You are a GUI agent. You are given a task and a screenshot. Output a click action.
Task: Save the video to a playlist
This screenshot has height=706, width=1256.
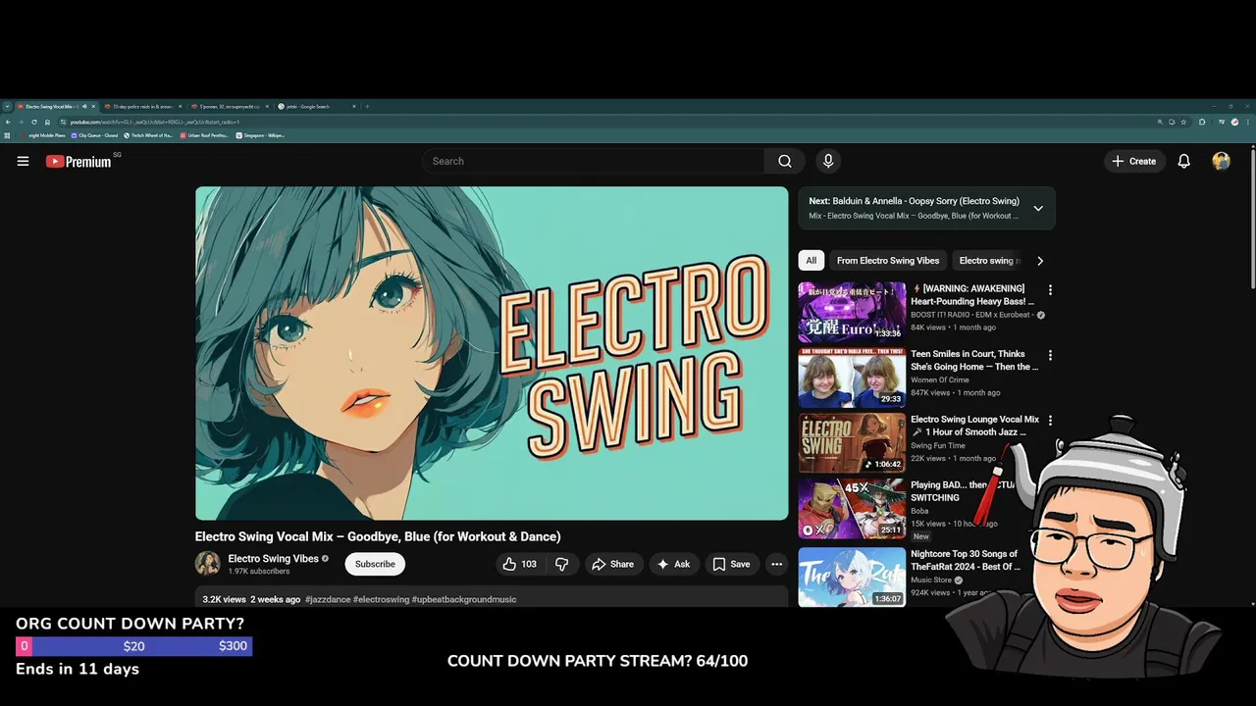tap(731, 564)
